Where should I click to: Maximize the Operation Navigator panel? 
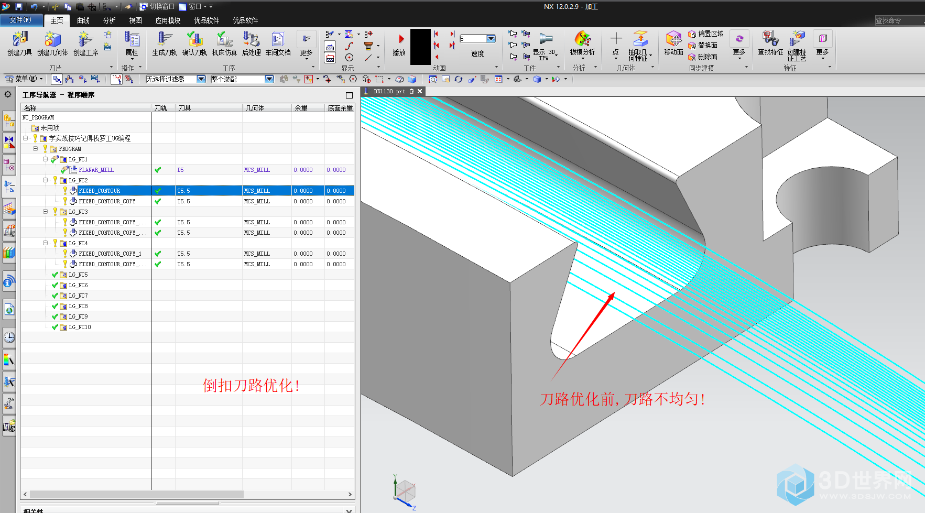coord(349,95)
